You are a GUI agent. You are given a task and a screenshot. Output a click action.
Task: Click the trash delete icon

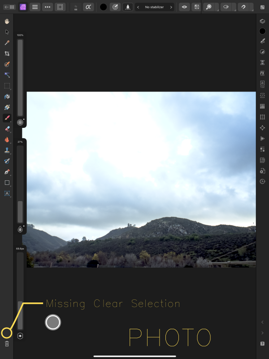coord(7,344)
